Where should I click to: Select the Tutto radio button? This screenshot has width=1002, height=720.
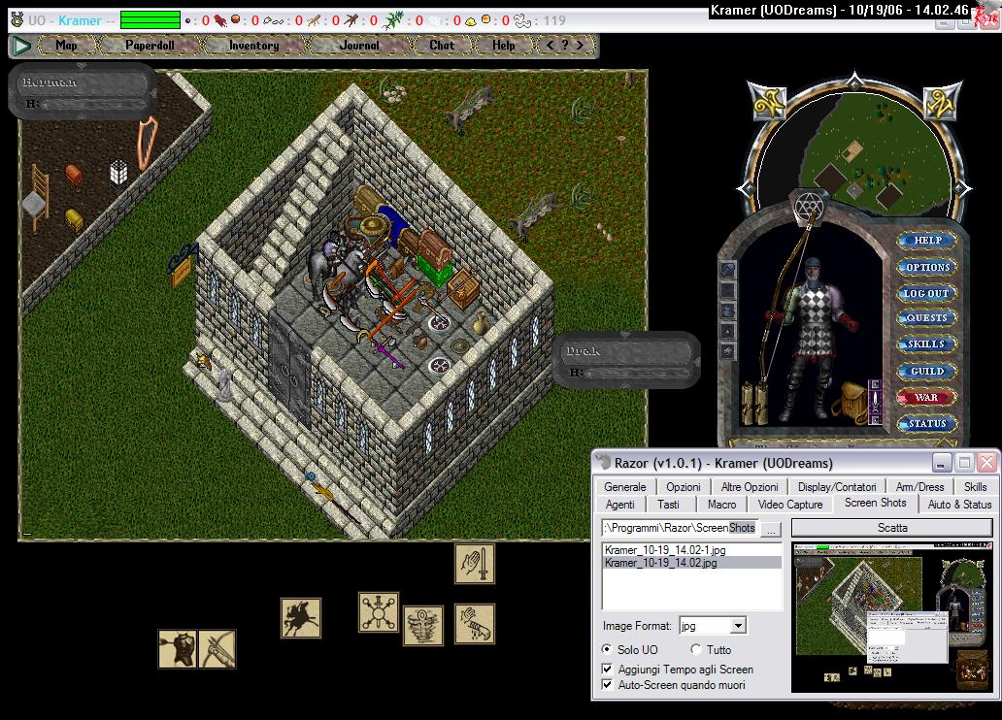(696, 649)
